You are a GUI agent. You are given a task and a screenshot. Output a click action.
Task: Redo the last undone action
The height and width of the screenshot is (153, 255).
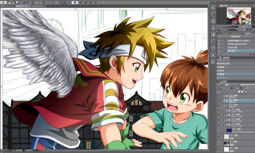(28, 3)
